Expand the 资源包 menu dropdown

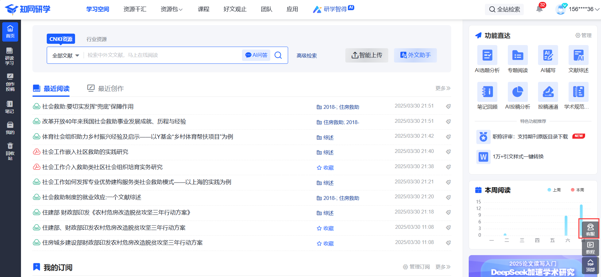[171, 9]
